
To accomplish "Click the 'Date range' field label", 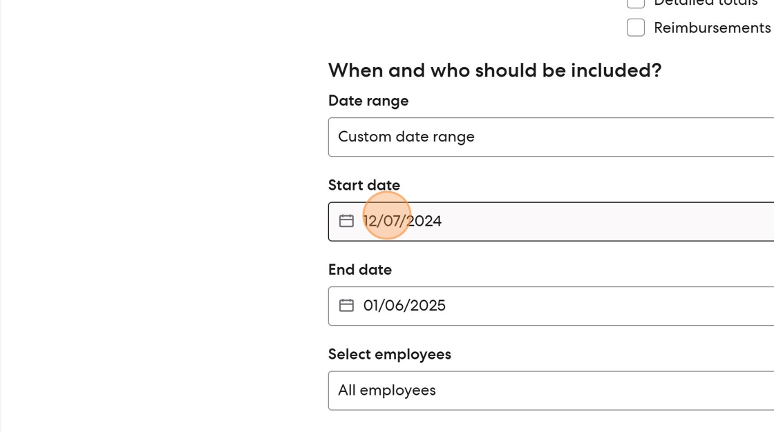I will click(x=368, y=101).
